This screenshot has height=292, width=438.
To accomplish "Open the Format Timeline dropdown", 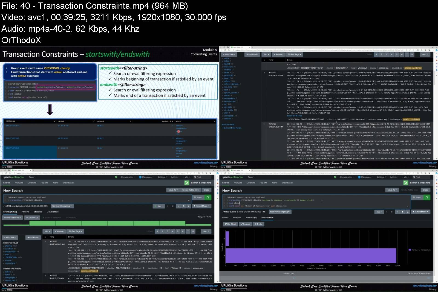I will point(12,218).
